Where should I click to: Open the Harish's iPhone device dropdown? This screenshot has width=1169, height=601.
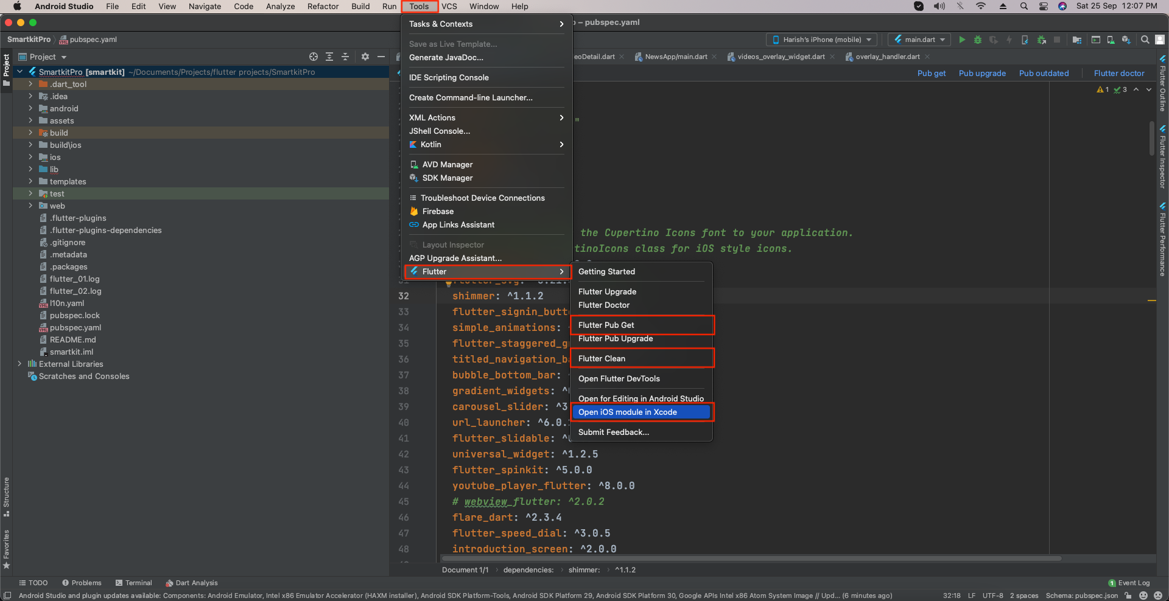[822, 40]
